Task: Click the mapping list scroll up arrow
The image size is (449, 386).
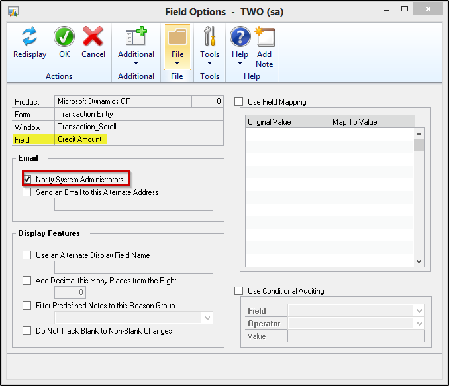Action: (419, 134)
